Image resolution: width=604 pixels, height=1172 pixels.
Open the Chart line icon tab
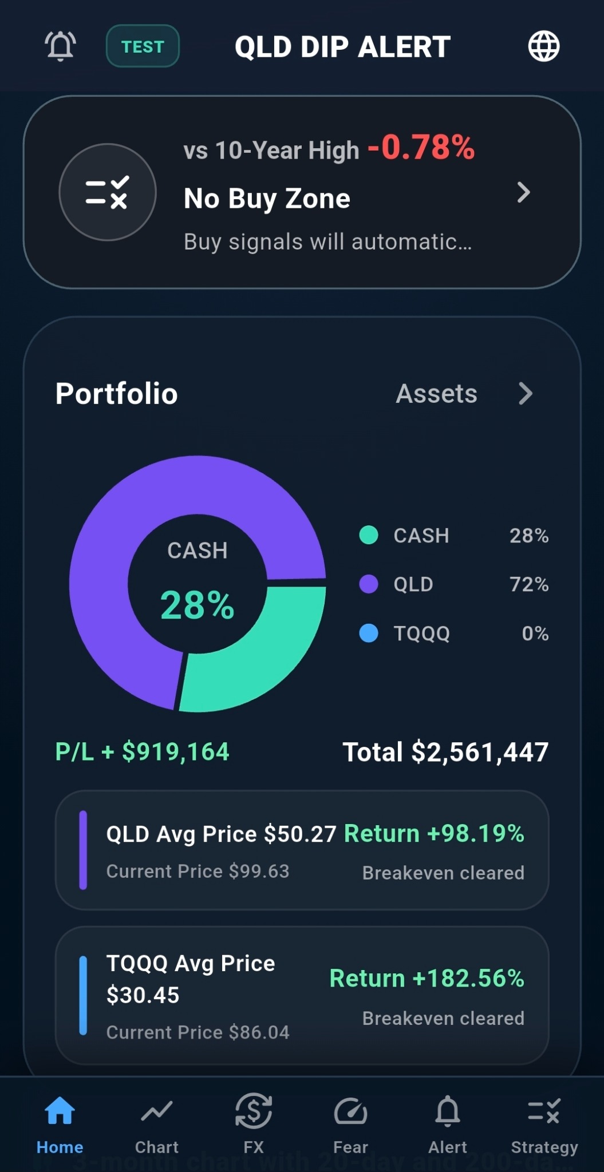(x=157, y=1111)
